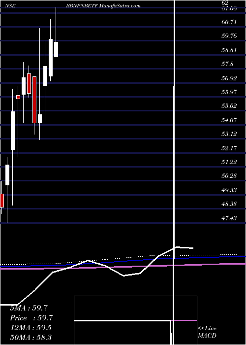Click the 12MA : 59.5 readout
Screen dimensions: 246x345
coord(31,327)
